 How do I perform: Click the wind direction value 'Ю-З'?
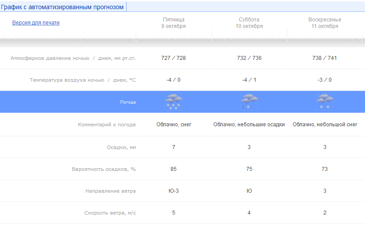[x=174, y=191]
